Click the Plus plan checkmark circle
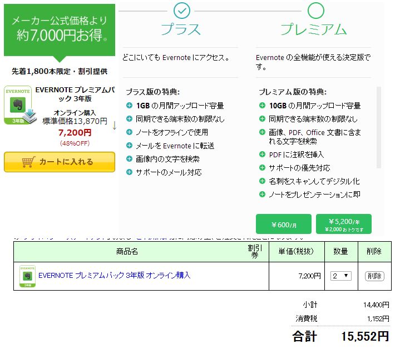The image size is (400, 349). tap(181, 11)
